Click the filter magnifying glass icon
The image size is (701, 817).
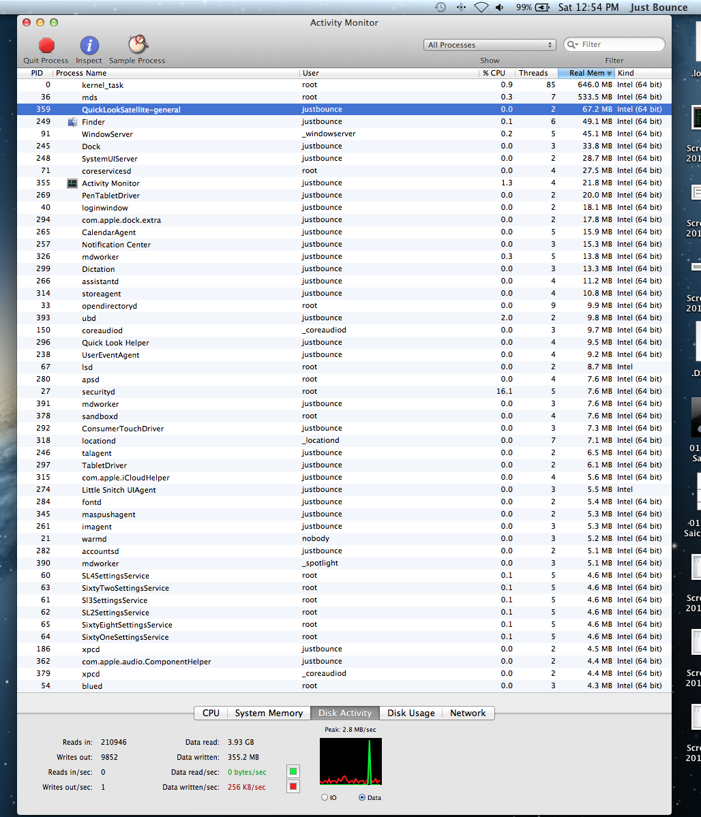(x=573, y=45)
